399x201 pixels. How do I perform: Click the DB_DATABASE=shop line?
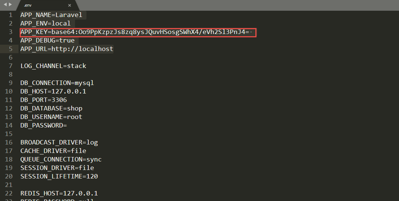click(x=51, y=108)
